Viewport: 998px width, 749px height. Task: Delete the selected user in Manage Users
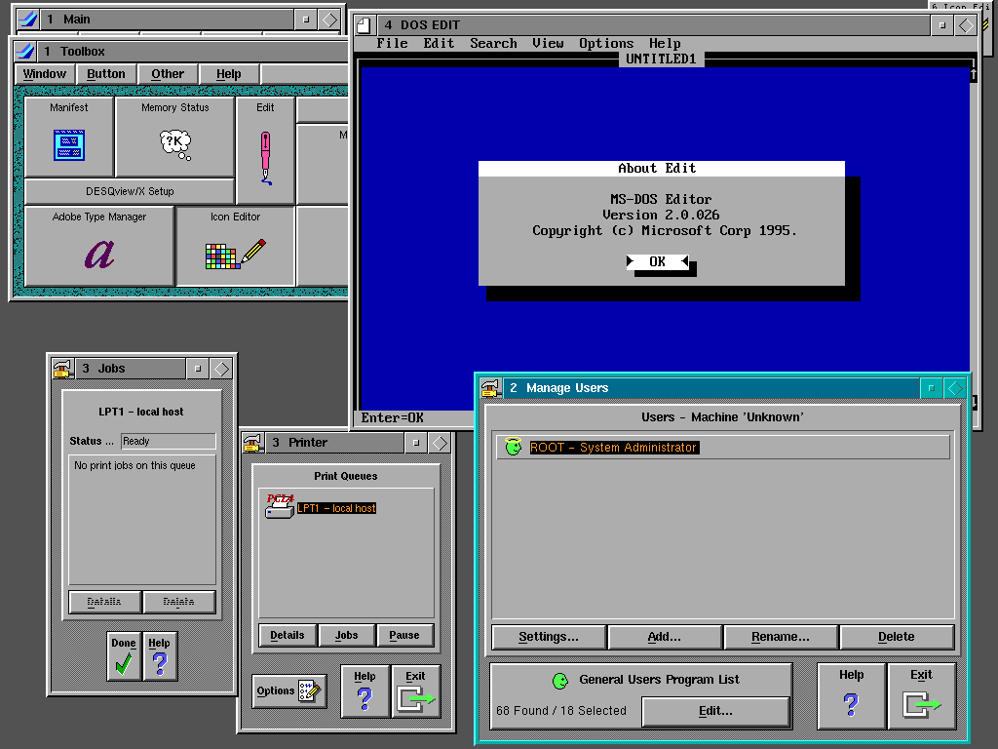point(897,636)
